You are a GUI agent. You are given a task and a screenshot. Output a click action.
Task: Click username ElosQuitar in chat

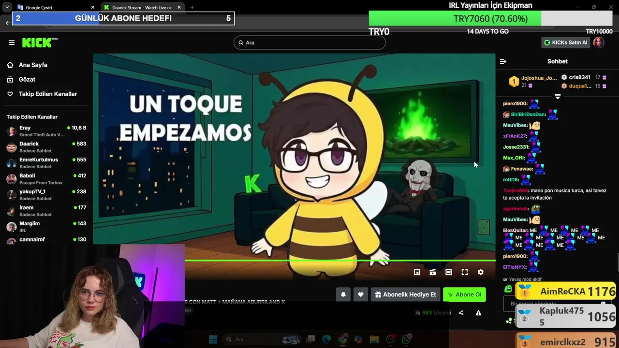[516, 231]
